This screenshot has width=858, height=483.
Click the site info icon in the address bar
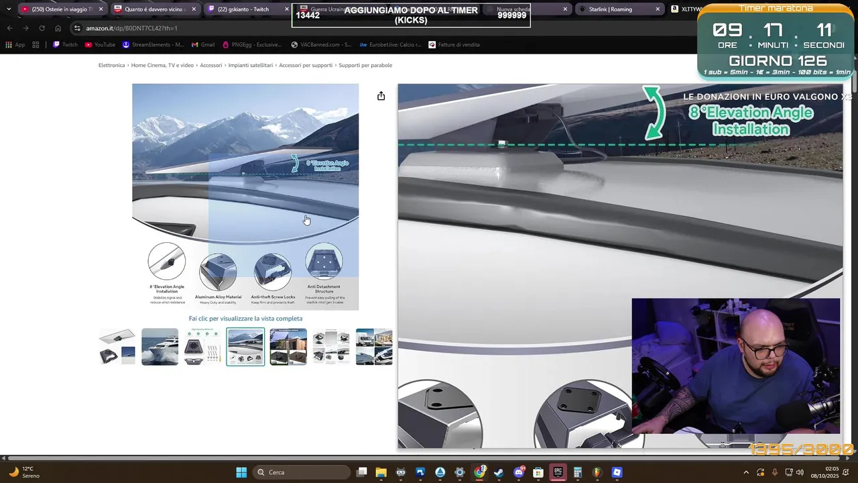[x=78, y=28]
